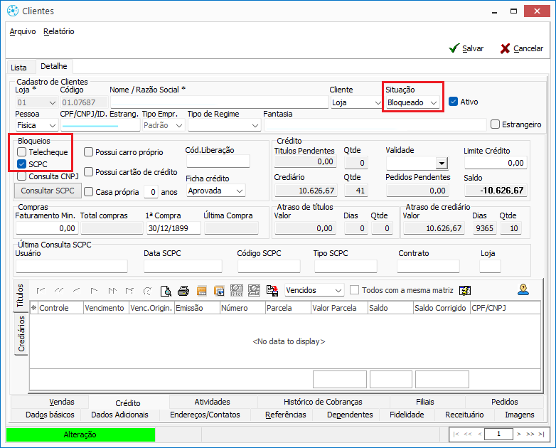Viewport: 556px width, 448px height.
Task: Click the previous record navigator arrow
Action: [76, 291]
